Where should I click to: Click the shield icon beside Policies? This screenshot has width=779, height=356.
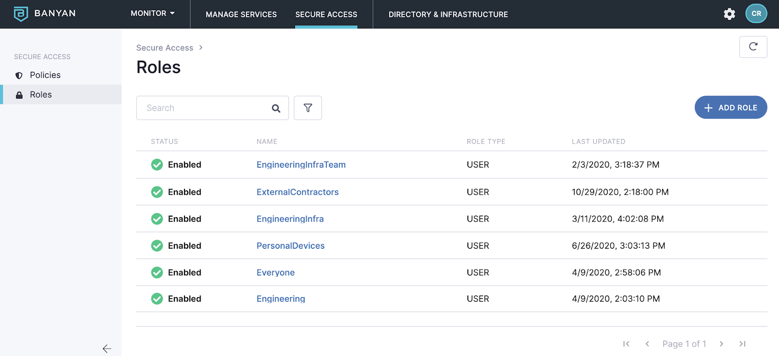[x=19, y=75]
